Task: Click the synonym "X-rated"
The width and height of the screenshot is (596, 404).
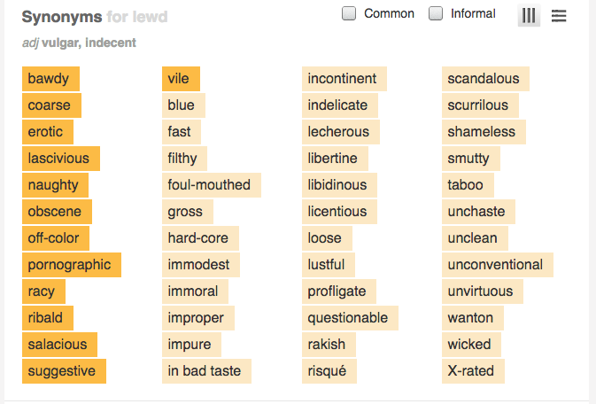Action: (473, 371)
